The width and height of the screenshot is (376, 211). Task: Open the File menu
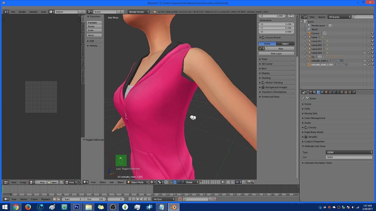(13, 12)
